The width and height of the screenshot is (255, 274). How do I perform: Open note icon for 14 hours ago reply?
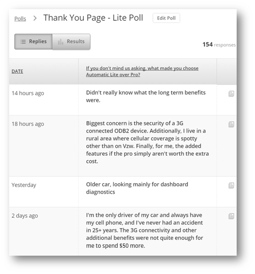[231, 94]
